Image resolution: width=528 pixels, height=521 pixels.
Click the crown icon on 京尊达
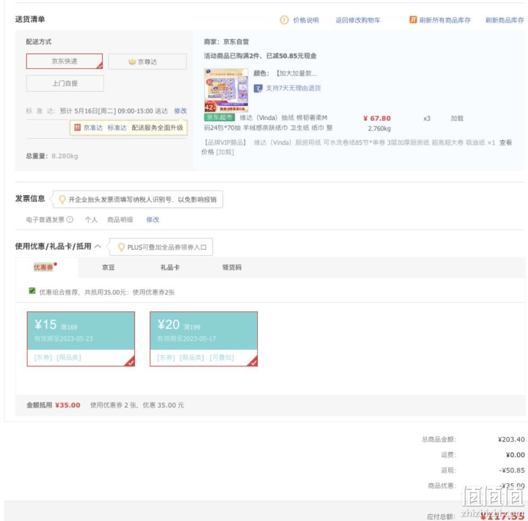(x=132, y=62)
